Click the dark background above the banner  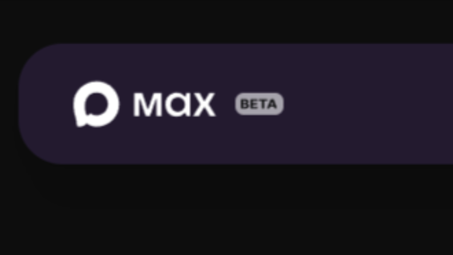226,21
